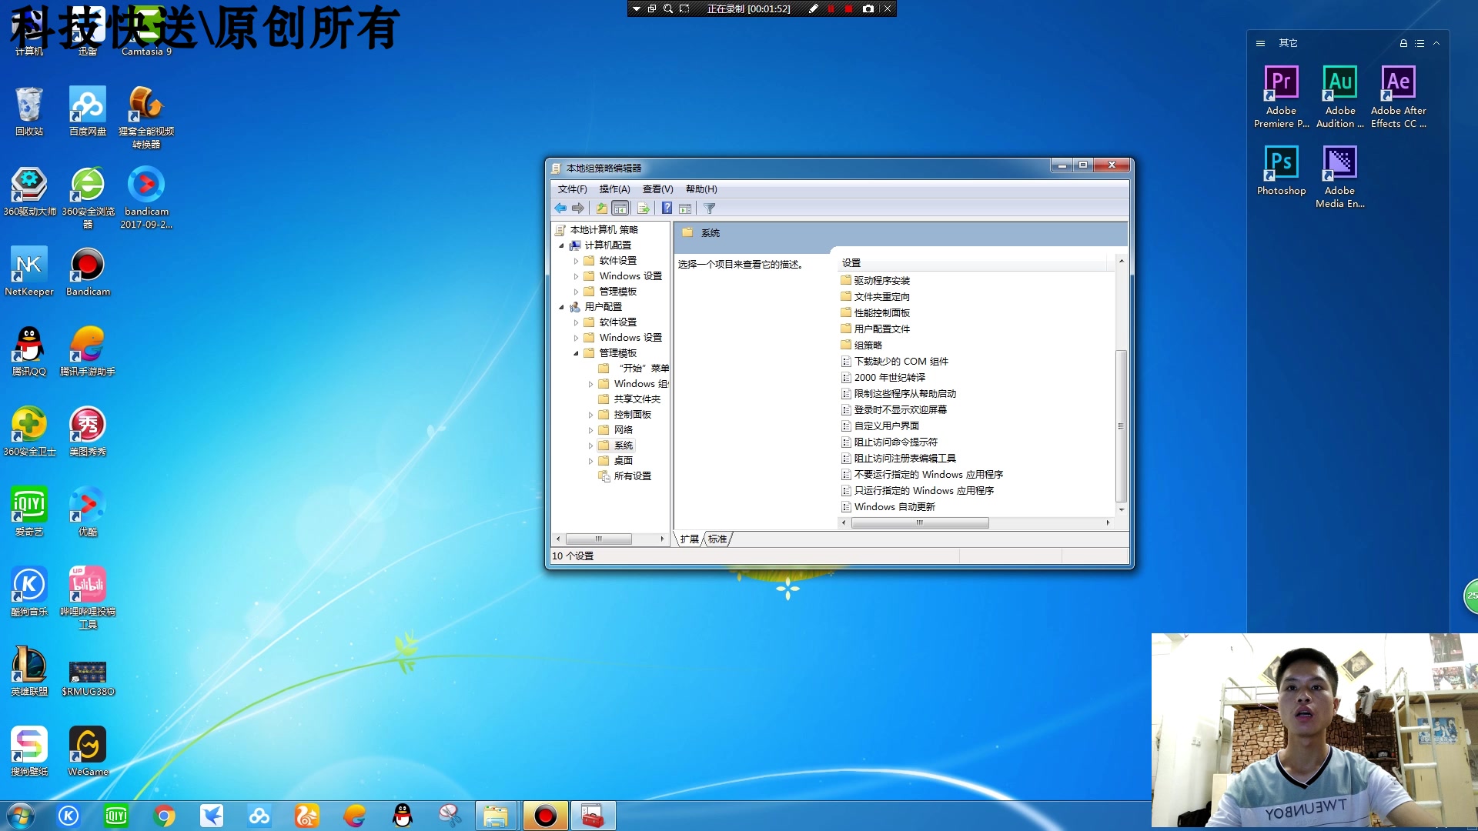Click the tree pane horizontal scrollbar thumb
The image size is (1478, 831).
click(598, 539)
